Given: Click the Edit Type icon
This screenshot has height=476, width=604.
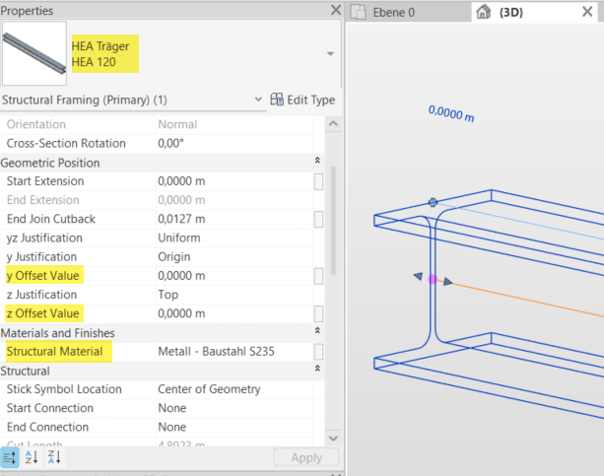Looking at the screenshot, I should (x=277, y=100).
